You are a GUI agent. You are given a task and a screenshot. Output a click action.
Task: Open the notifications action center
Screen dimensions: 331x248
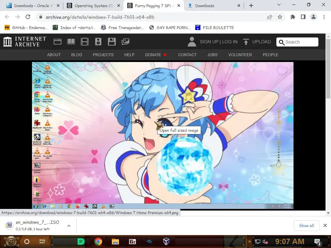318,242
